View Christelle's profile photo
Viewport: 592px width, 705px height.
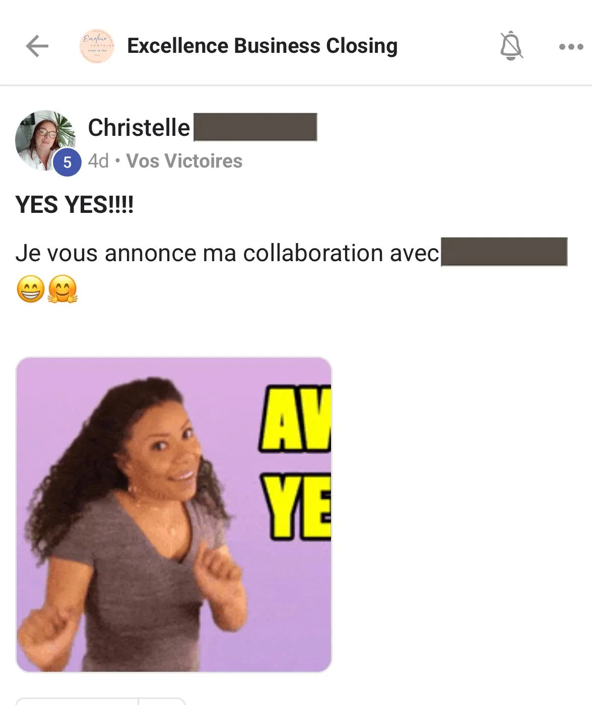tap(45, 140)
